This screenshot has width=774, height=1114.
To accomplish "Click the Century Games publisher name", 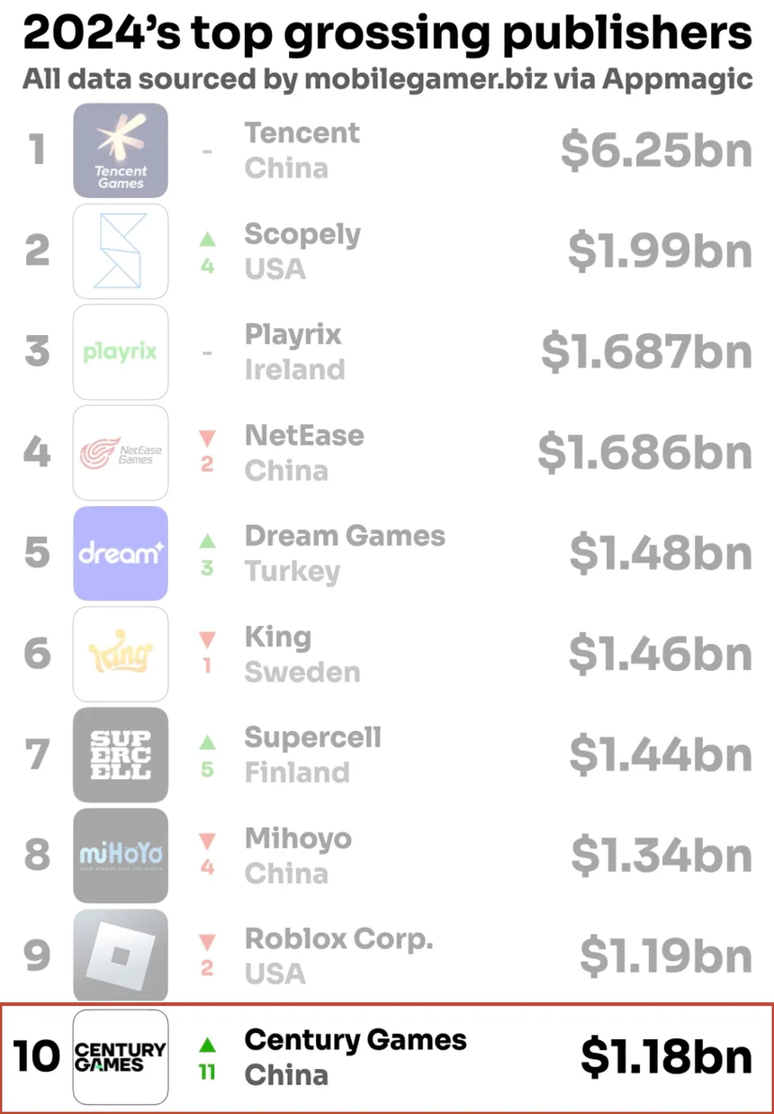I will [x=355, y=1040].
